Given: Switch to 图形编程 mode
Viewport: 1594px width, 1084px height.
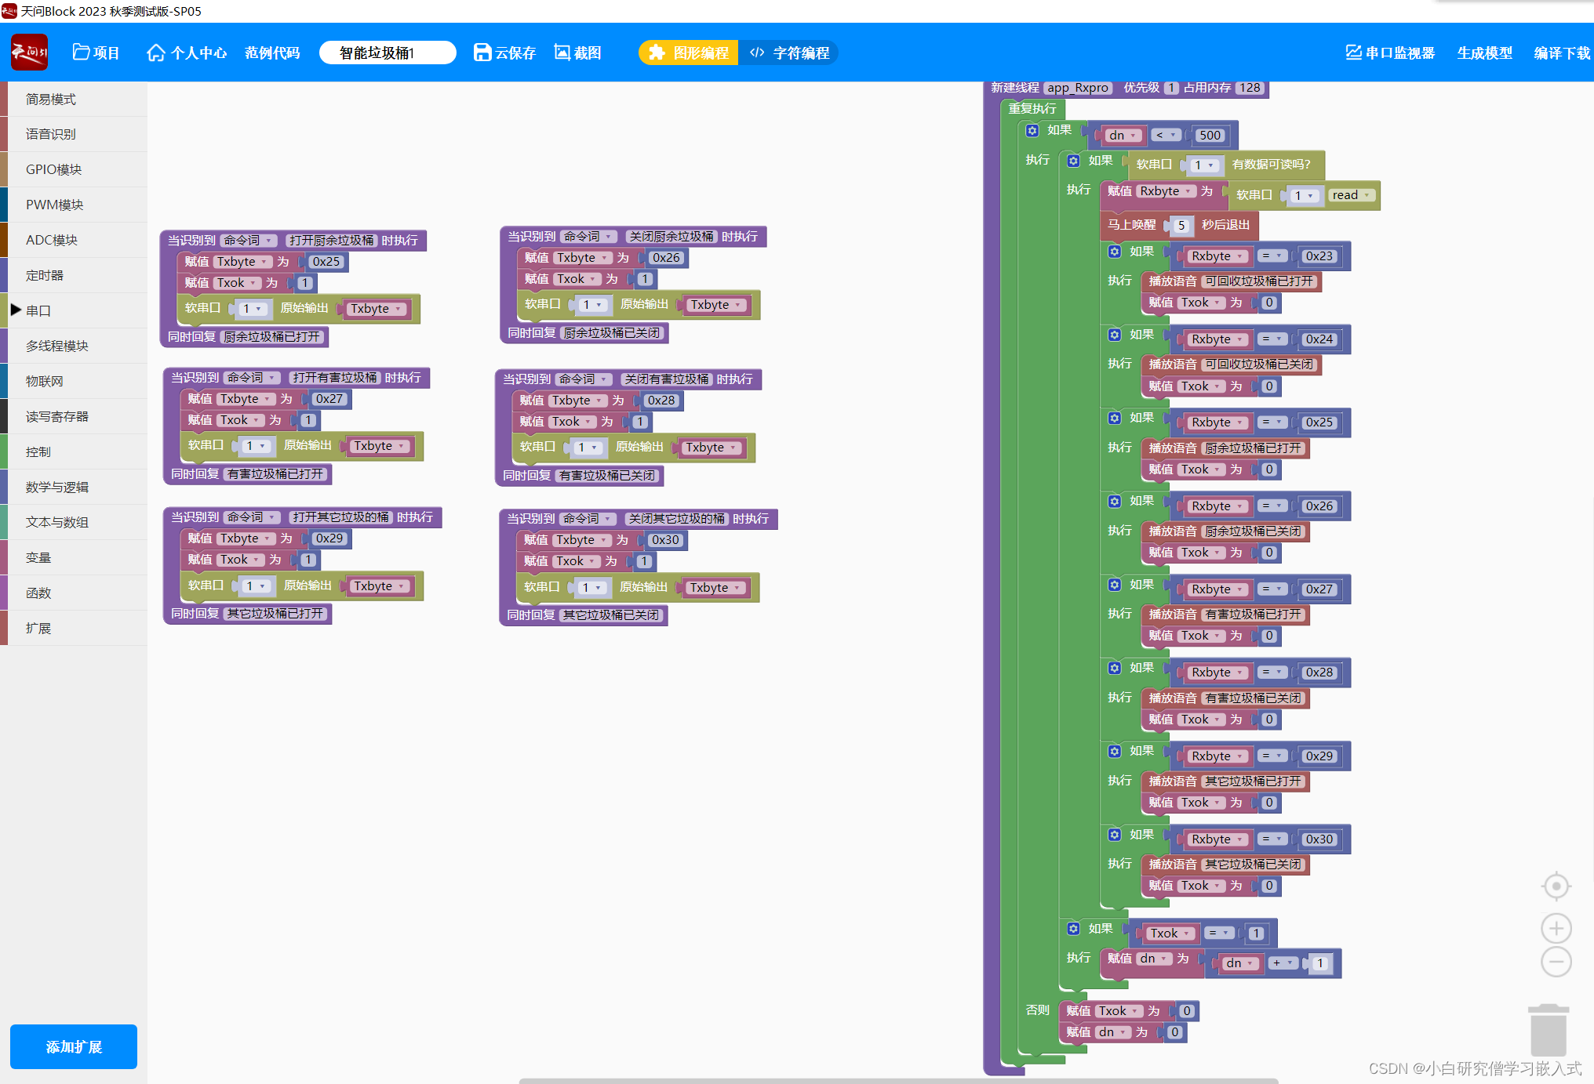Looking at the screenshot, I should [689, 53].
